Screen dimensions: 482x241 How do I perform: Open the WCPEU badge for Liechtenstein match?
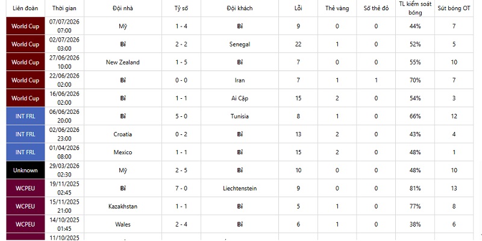(x=25, y=188)
